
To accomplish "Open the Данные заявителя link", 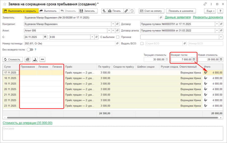I will pos(178,17).
